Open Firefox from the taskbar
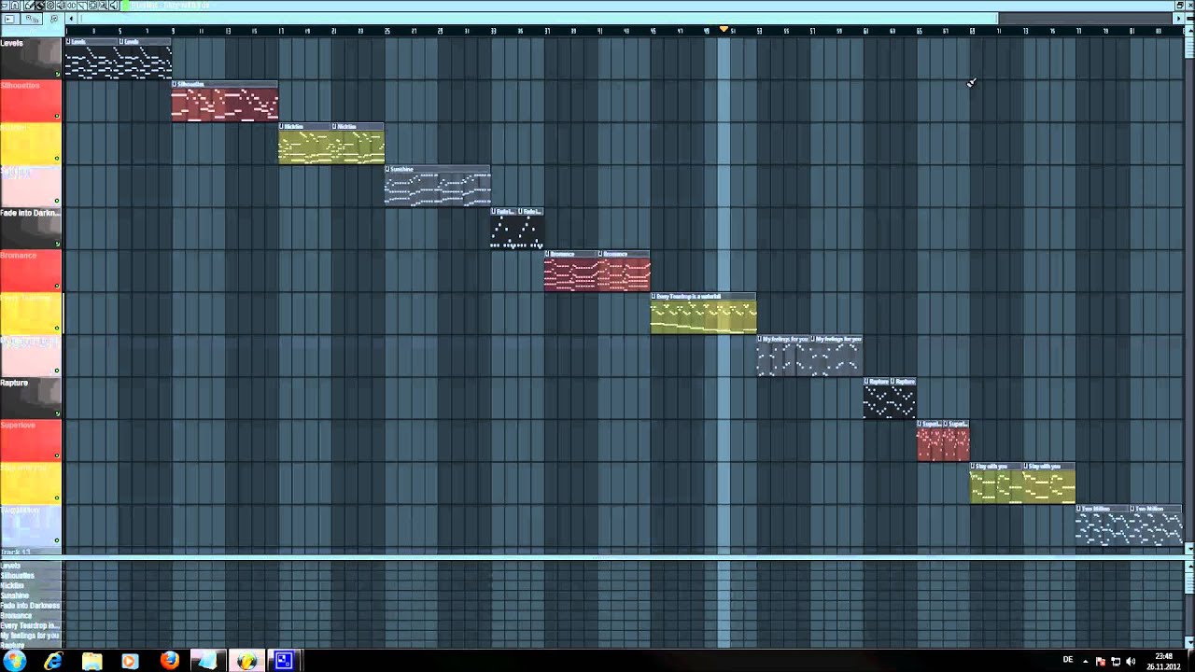 169,661
